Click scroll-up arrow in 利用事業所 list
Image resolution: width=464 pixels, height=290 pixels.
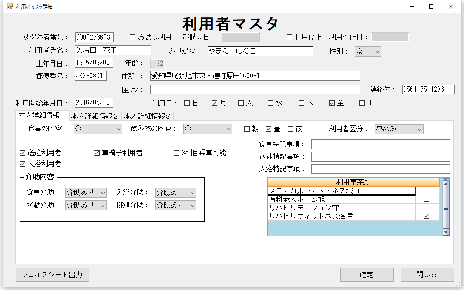[x=446, y=184]
